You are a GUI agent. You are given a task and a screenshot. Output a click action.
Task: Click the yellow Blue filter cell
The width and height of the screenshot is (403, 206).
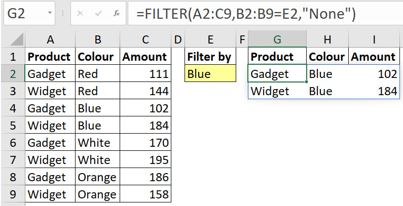point(210,73)
